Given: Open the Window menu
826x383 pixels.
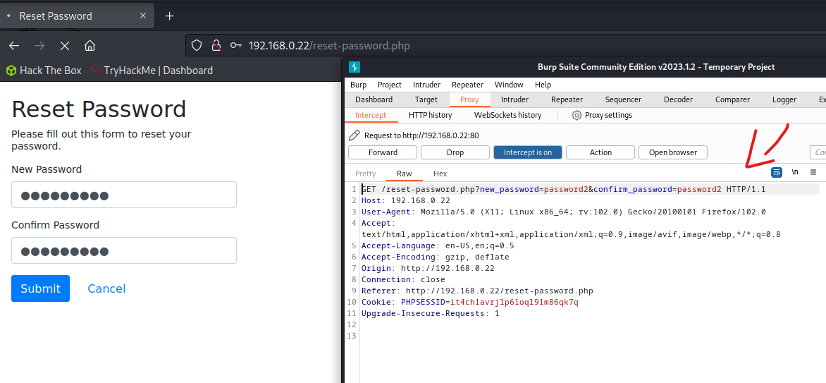Looking at the screenshot, I should point(509,85).
